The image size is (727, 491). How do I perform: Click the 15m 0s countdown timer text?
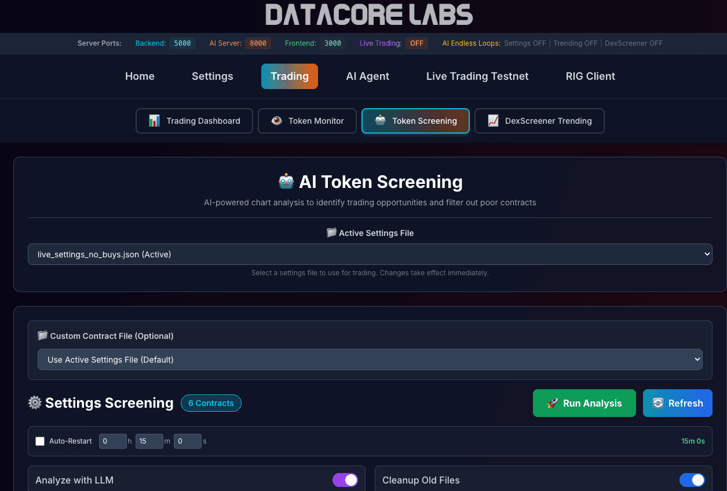(693, 441)
